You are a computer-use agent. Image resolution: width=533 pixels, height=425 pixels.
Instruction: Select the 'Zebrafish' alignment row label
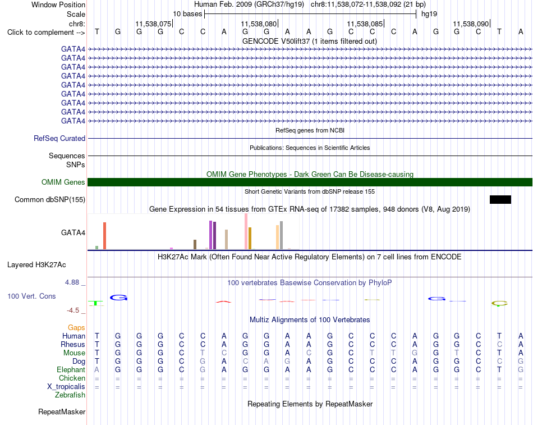click(70, 395)
